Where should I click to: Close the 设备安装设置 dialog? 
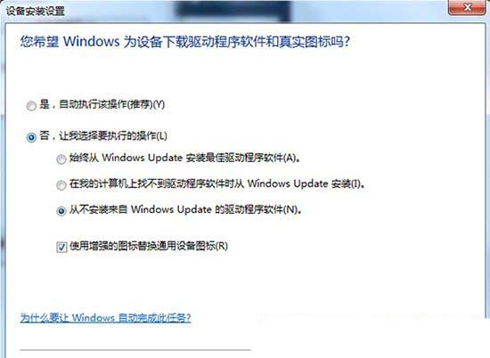[x=467, y=7]
